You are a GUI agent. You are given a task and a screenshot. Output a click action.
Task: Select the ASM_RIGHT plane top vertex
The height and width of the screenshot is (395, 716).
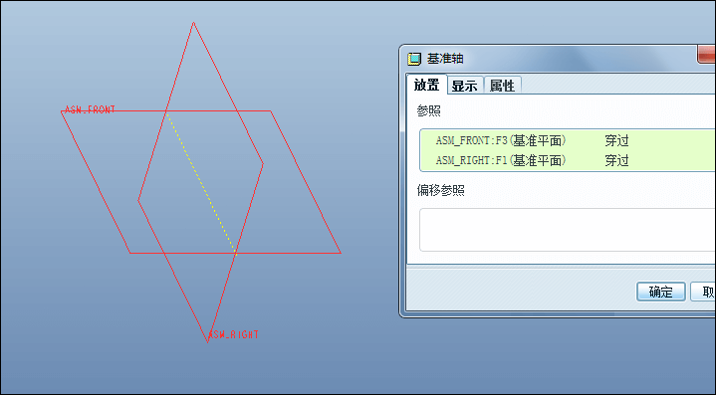click(193, 22)
